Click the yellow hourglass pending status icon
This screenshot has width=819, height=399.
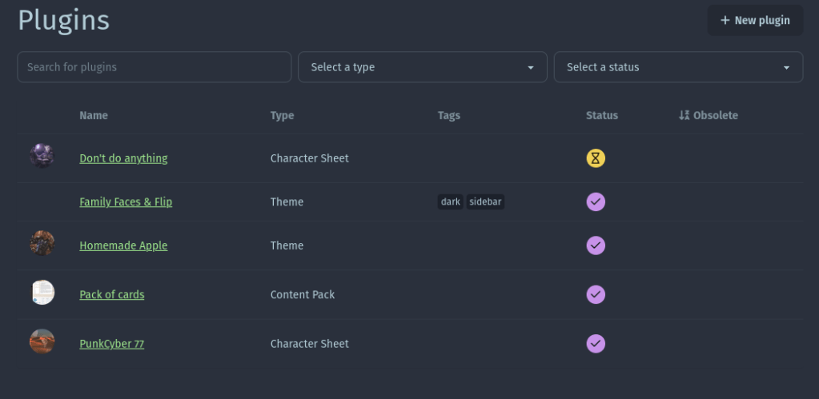point(596,158)
